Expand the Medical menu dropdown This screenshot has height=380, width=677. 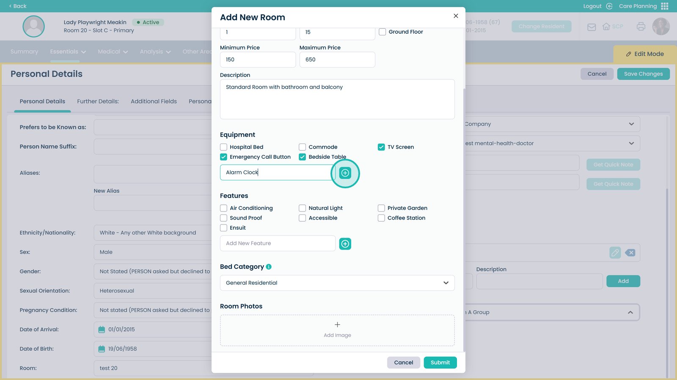coord(113,52)
